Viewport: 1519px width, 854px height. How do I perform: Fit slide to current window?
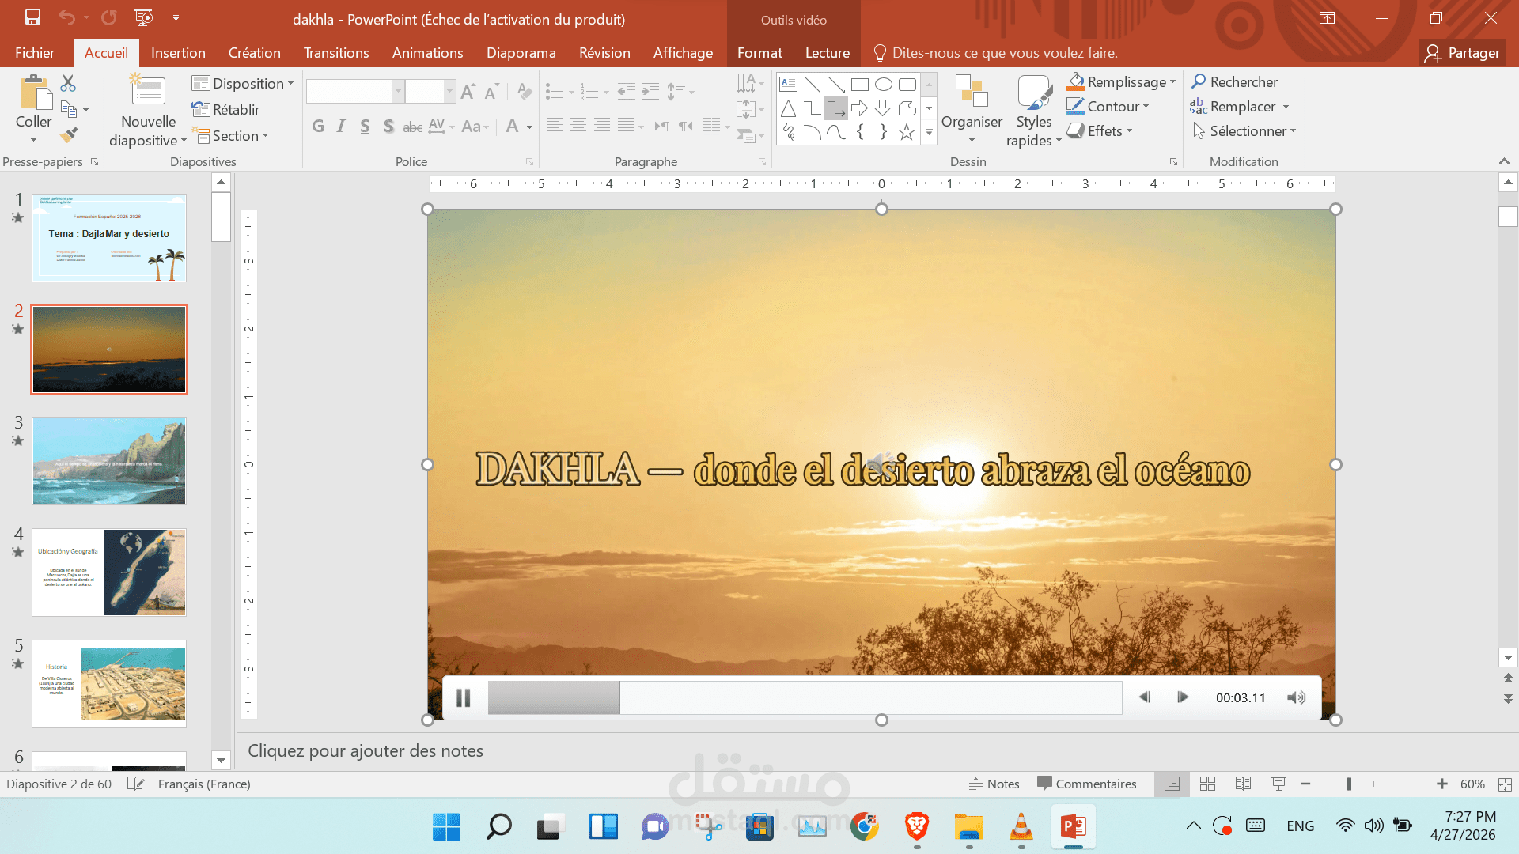[1505, 784]
